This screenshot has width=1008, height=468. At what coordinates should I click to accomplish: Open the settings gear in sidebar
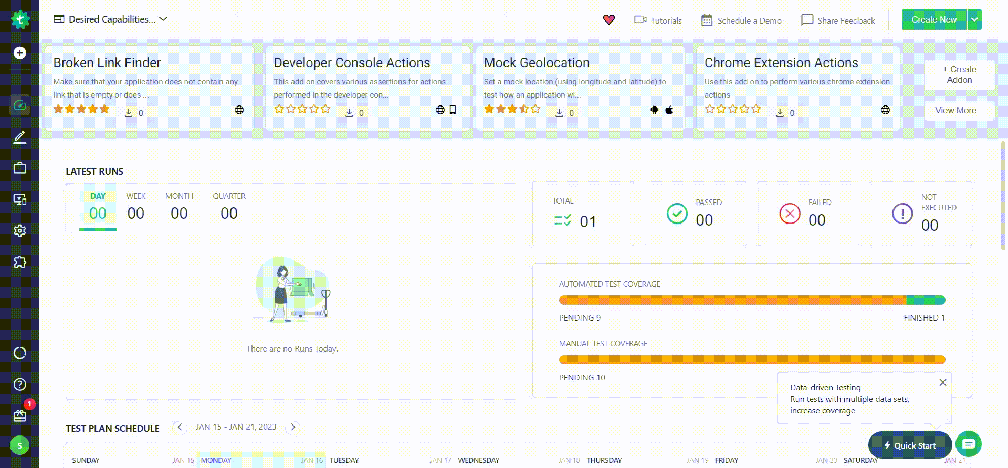tap(20, 231)
